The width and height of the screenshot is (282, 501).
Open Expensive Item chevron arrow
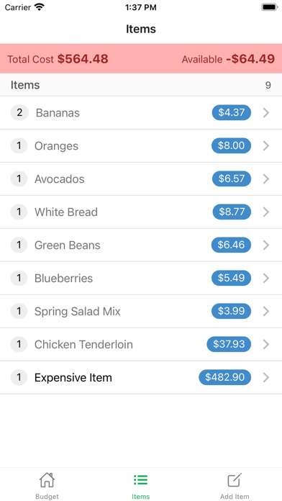(266, 377)
